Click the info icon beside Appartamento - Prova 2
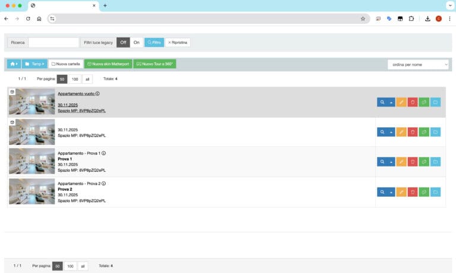 point(103,183)
